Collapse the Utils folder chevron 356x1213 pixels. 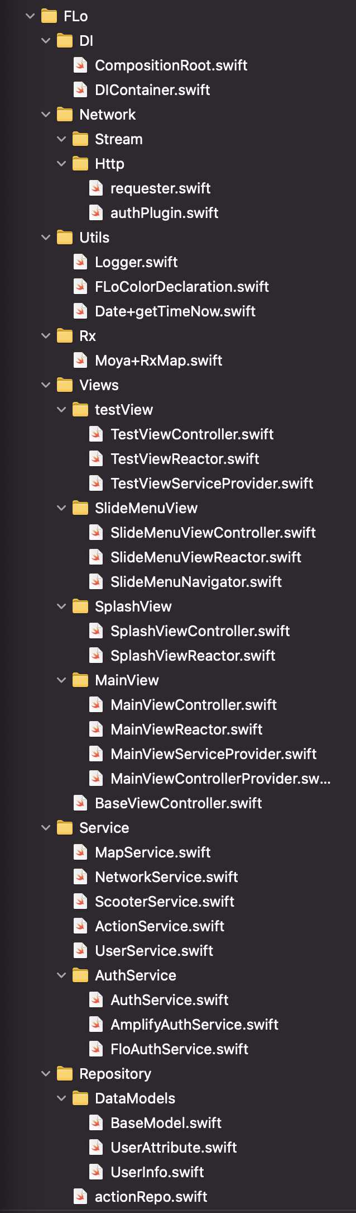pyautogui.click(x=46, y=238)
